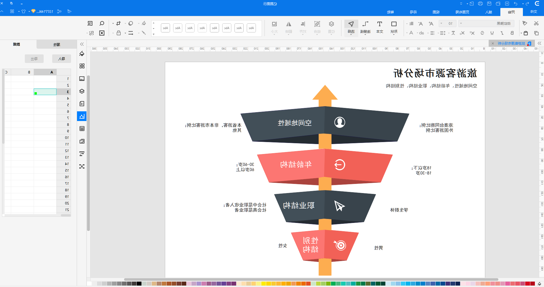
Task: Click the share icon near account name
Action: 59,11
